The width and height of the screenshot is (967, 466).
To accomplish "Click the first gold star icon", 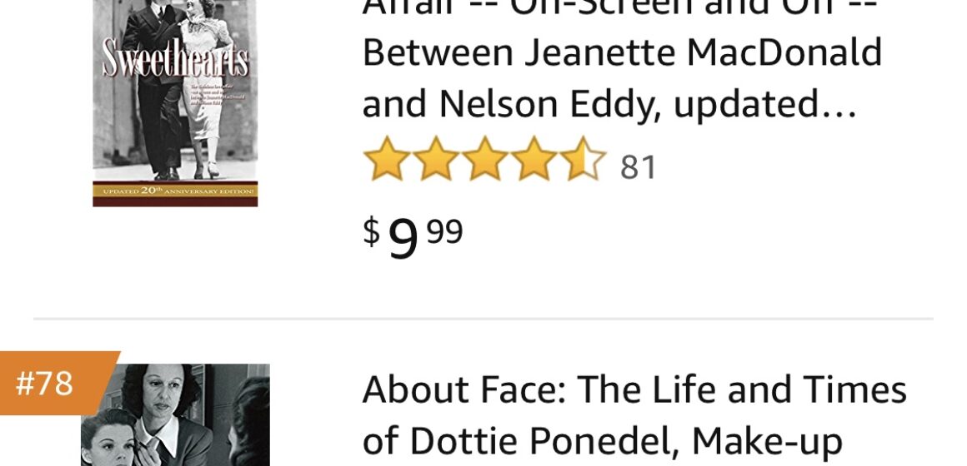I will (x=387, y=160).
